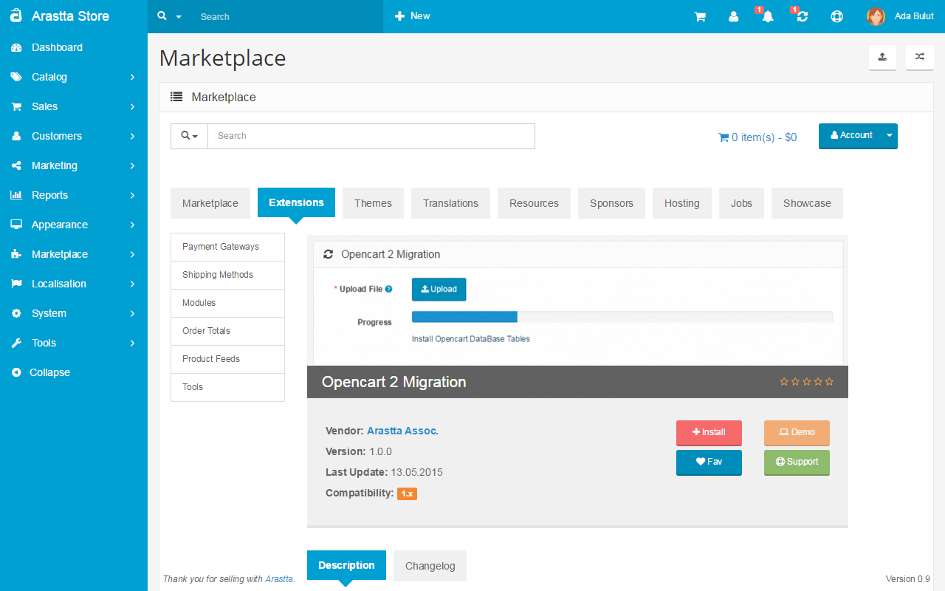
Task: Open the Sponsors tab
Action: (x=611, y=203)
